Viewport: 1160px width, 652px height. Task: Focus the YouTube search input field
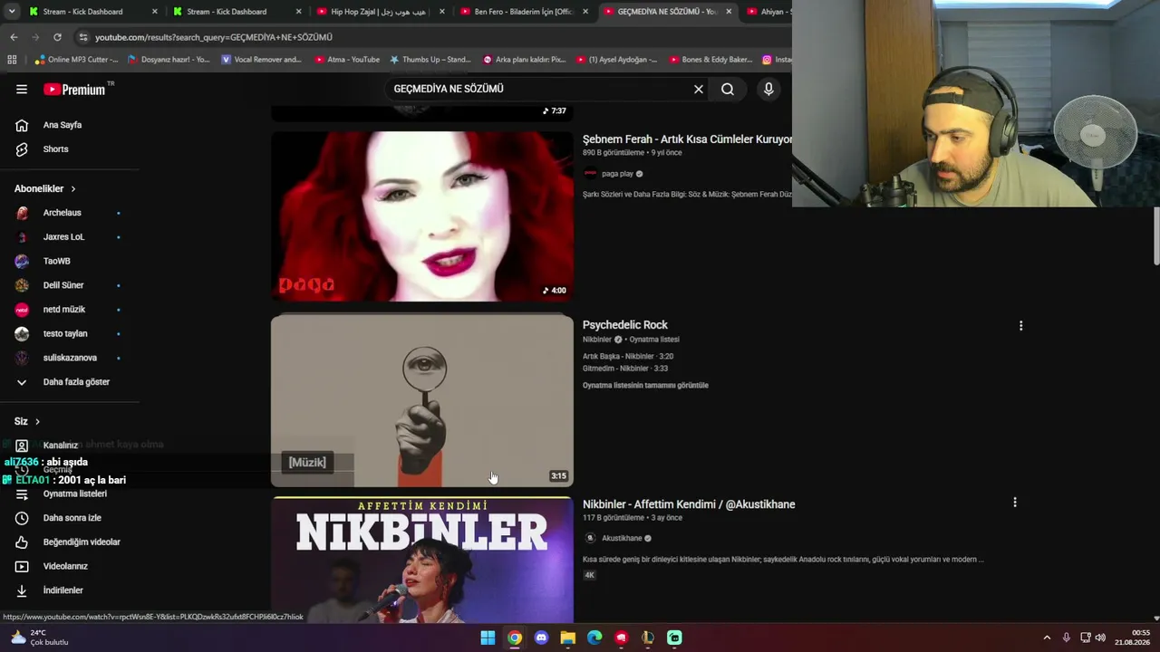(539, 89)
